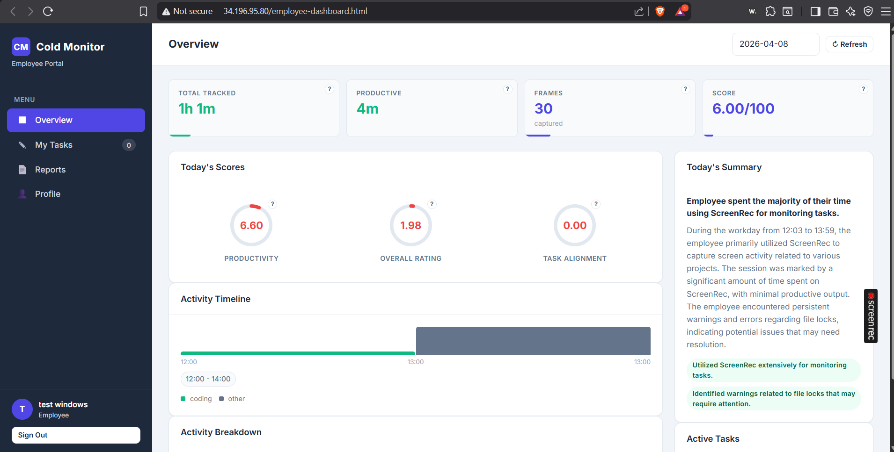Click the CM Cold Monitor logo
The height and width of the screenshot is (452, 894).
[21, 47]
